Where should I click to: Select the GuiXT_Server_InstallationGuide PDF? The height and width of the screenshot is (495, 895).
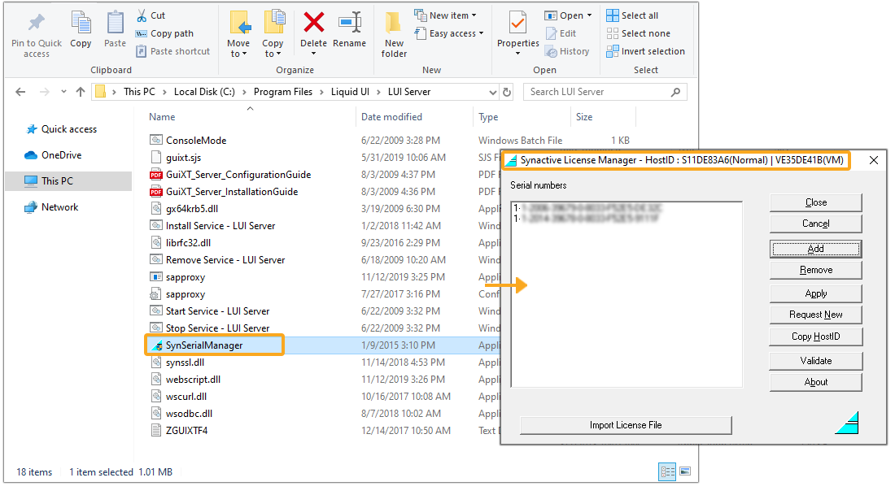click(232, 192)
